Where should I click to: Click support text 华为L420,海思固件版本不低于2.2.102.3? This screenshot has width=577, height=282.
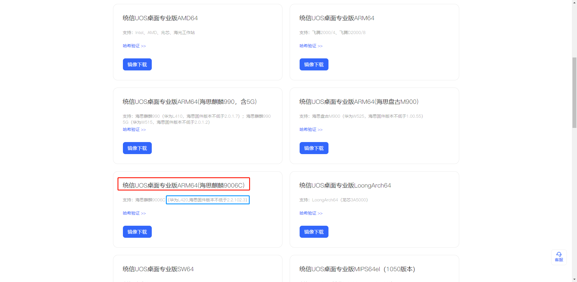click(208, 200)
